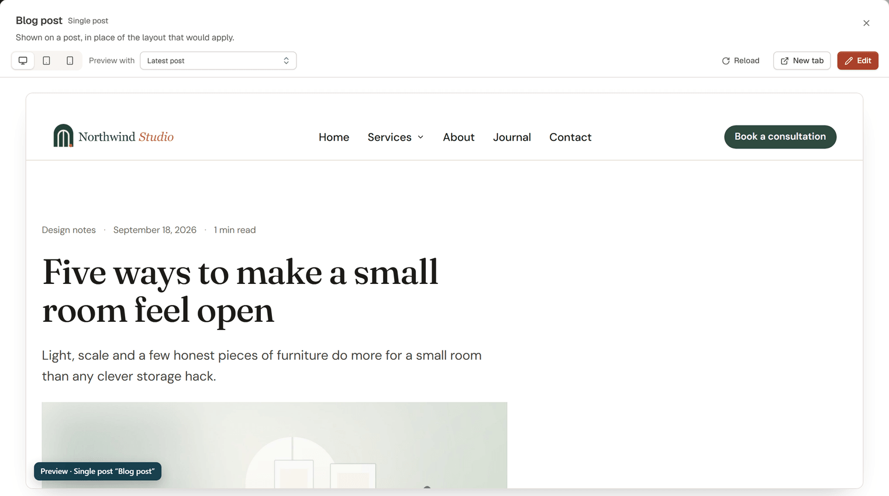
Task: Click Book a consultation button
Action: pos(780,137)
